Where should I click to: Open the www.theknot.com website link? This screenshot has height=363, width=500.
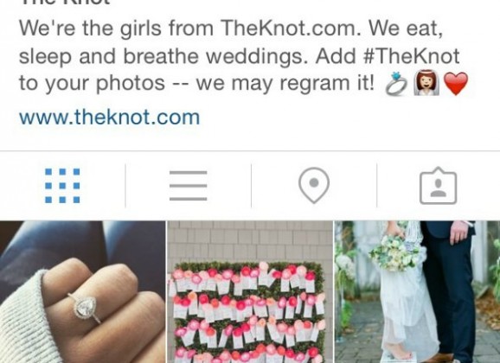(x=109, y=118)
